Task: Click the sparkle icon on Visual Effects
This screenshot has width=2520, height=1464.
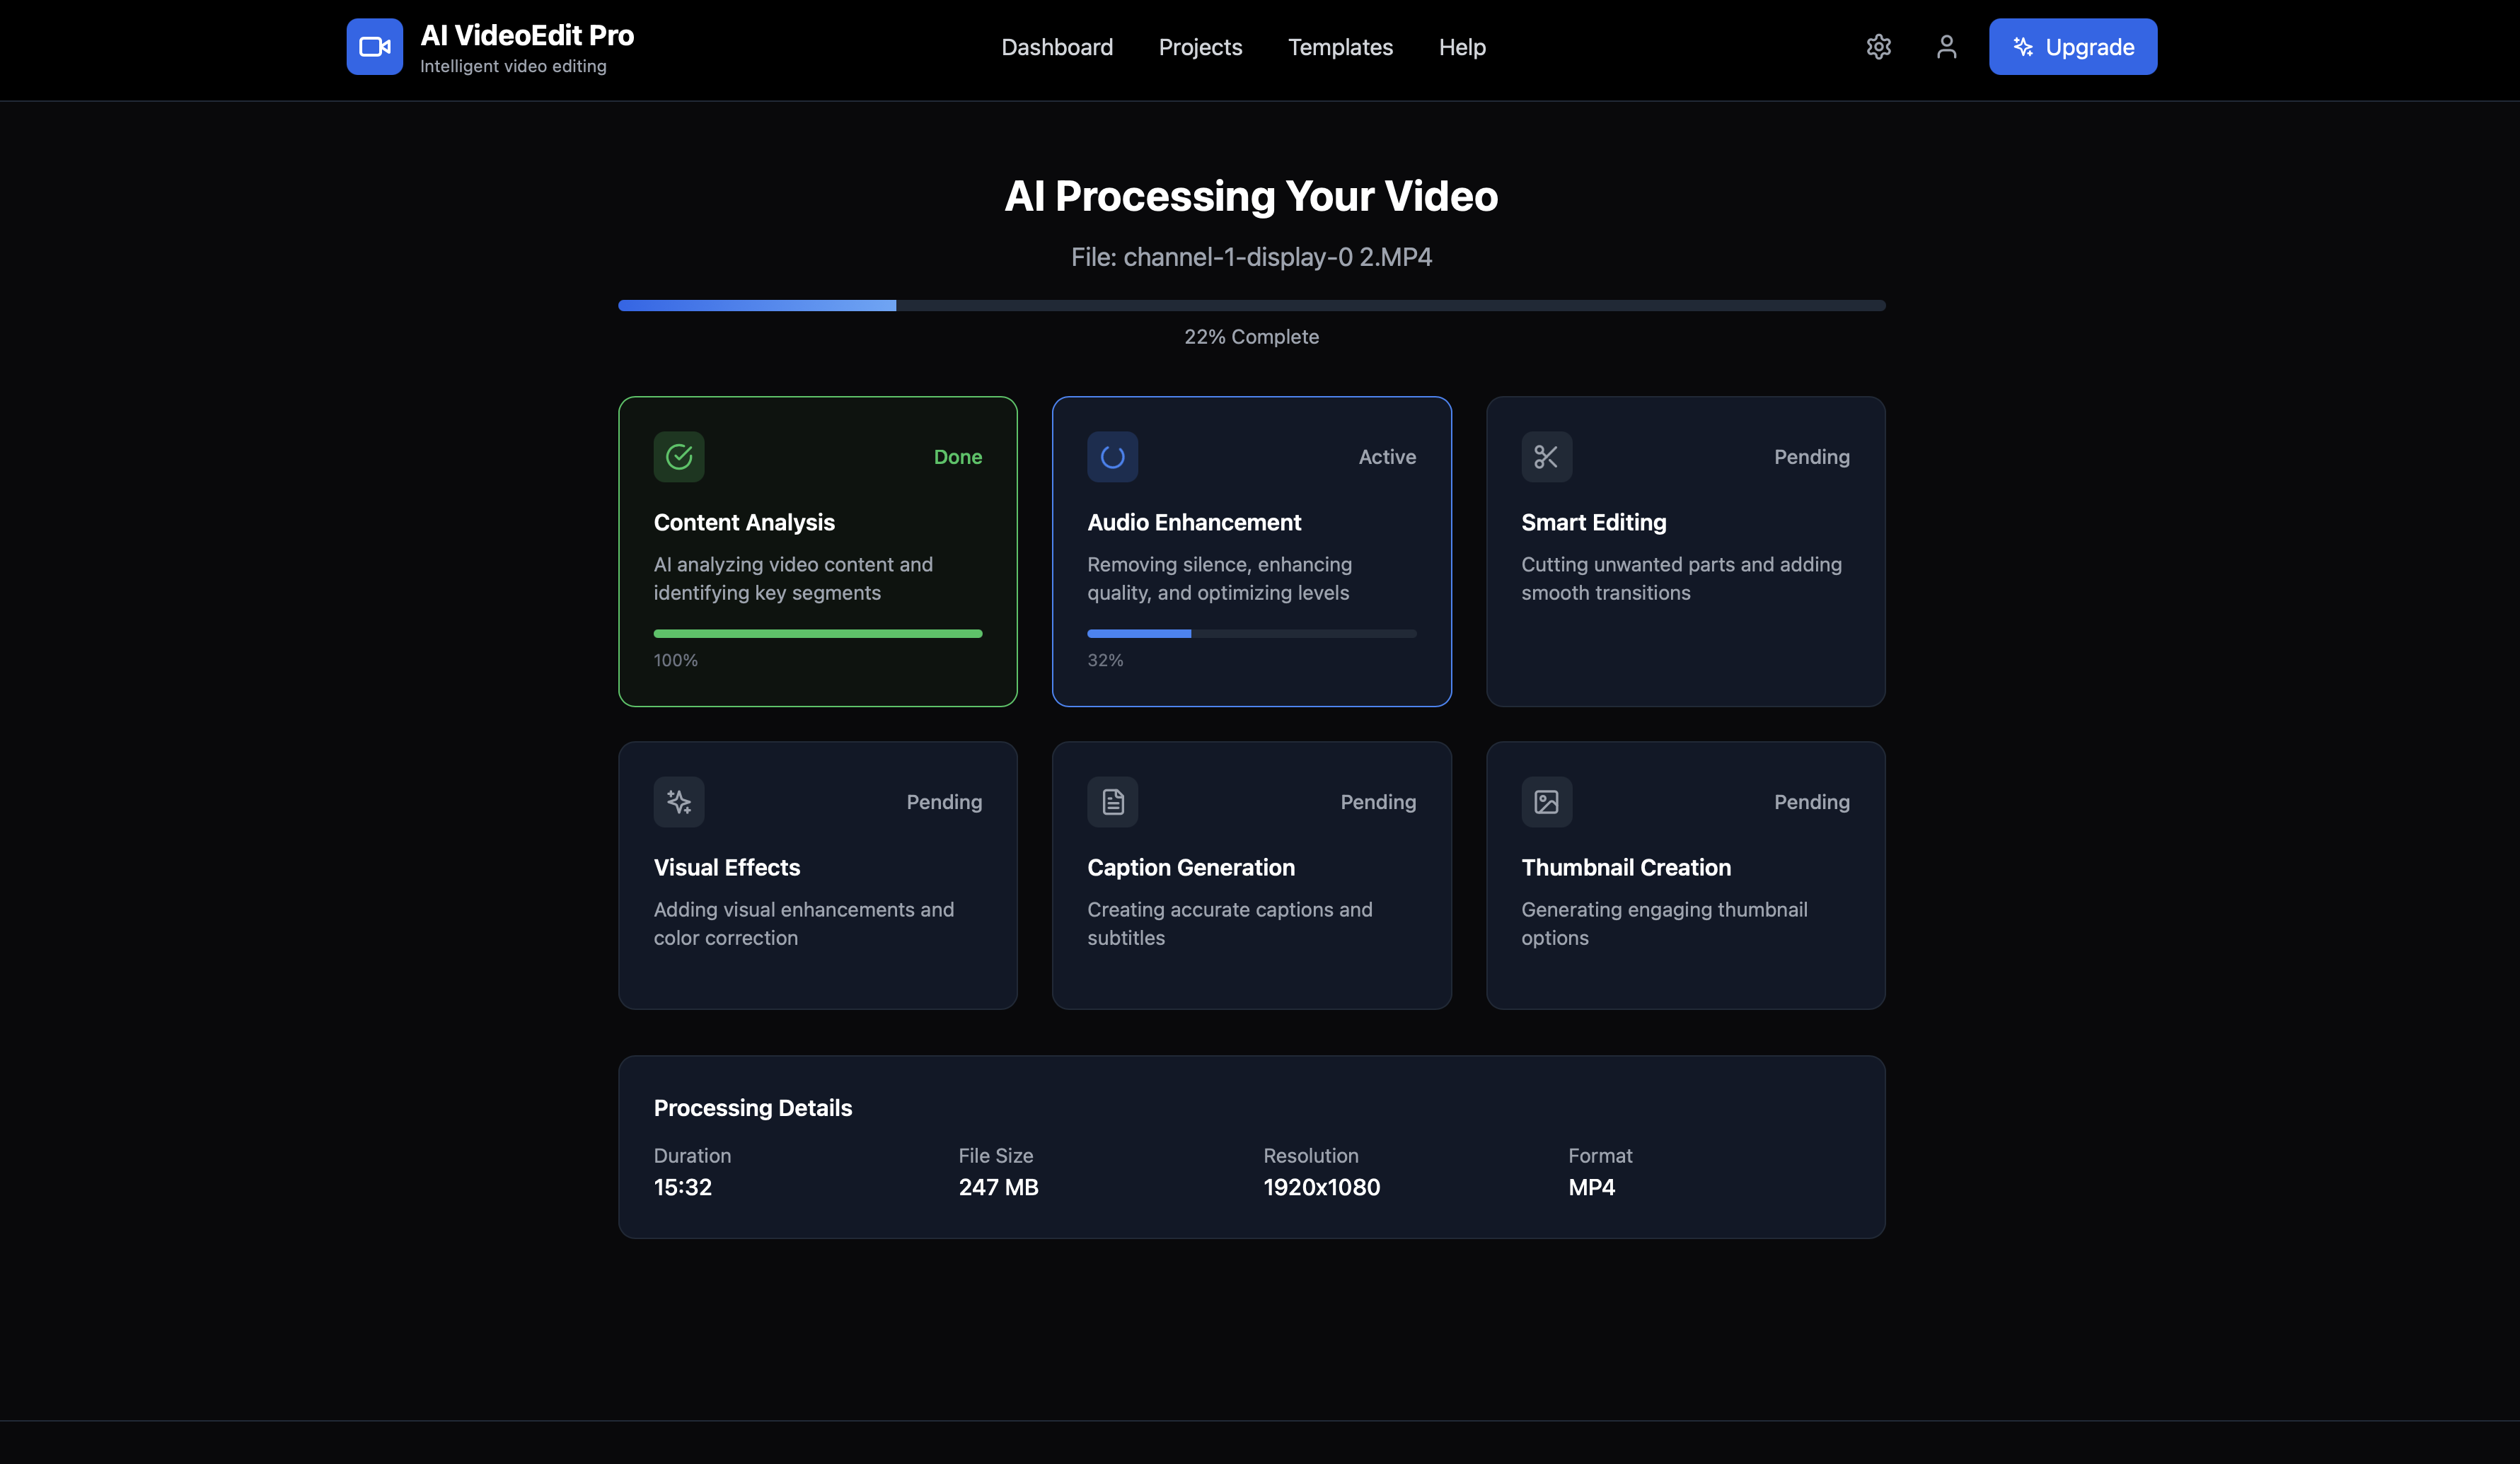Action: tap(678, 801)
